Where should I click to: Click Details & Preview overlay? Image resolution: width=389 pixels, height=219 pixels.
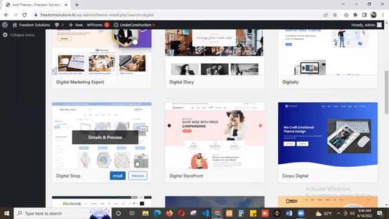tap(105, 137)
